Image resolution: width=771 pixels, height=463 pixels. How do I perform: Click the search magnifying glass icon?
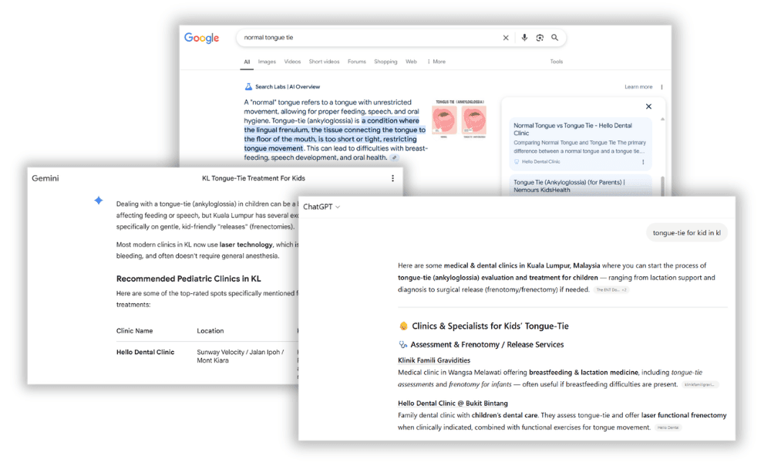[x=554, y=37]
